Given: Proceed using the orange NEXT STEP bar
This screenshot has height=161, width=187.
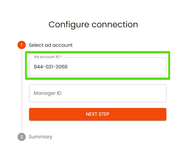Looking at the screenshot, I should coord(98,114).
